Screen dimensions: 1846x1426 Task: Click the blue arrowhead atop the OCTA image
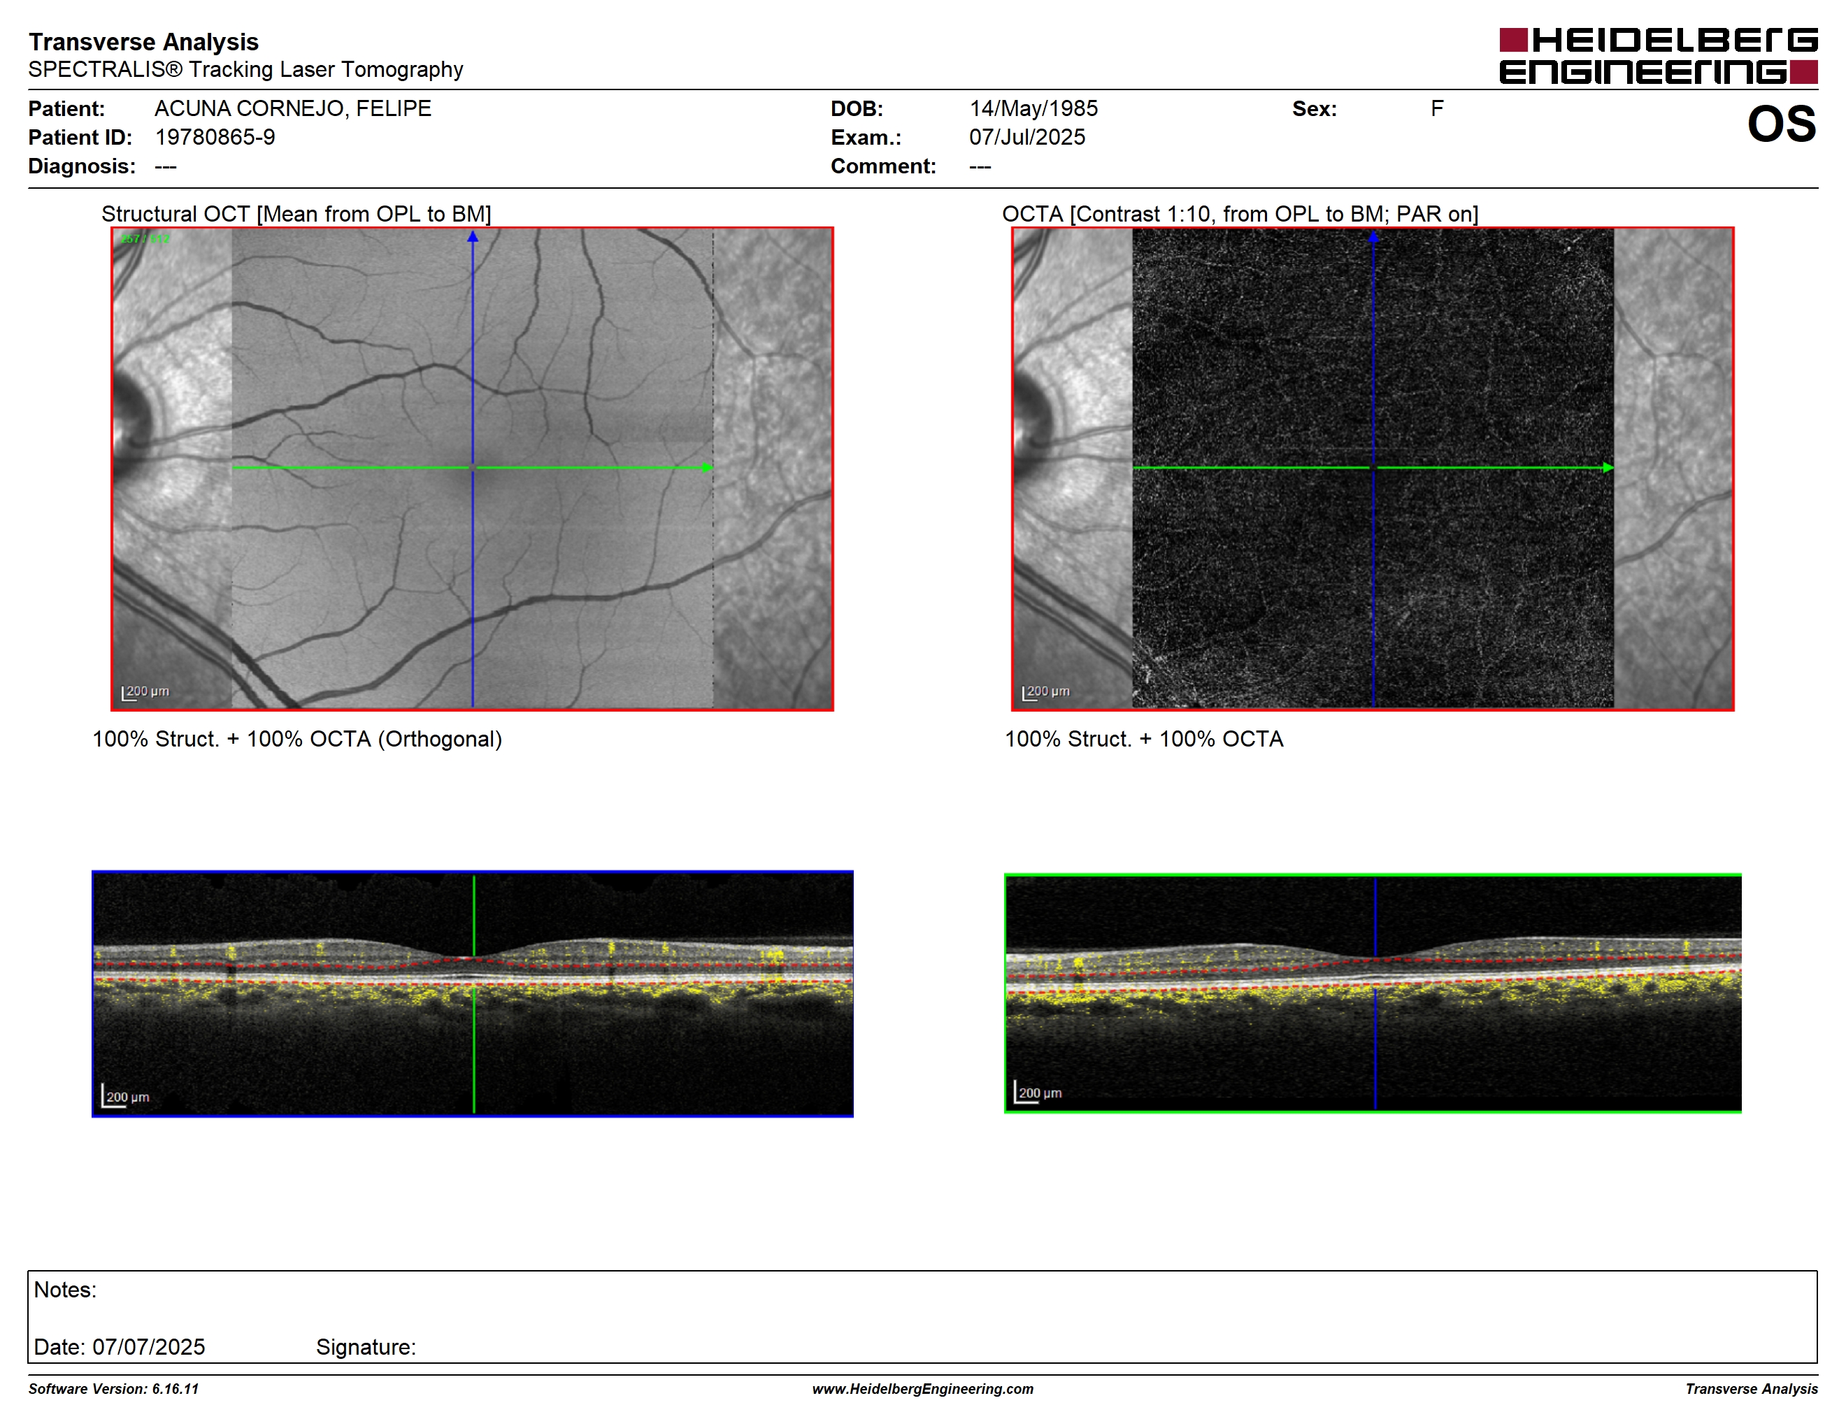pyautogui.click(x=1373, y=236)
